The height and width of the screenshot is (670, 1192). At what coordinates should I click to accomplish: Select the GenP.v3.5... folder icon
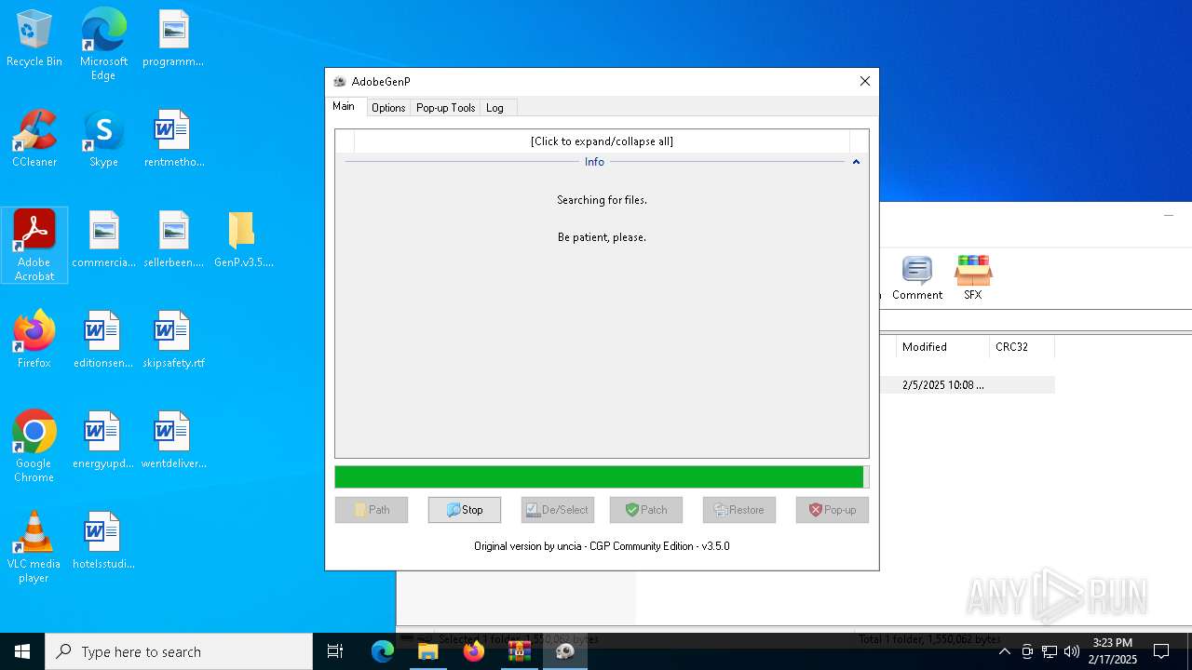coord(243,240)
